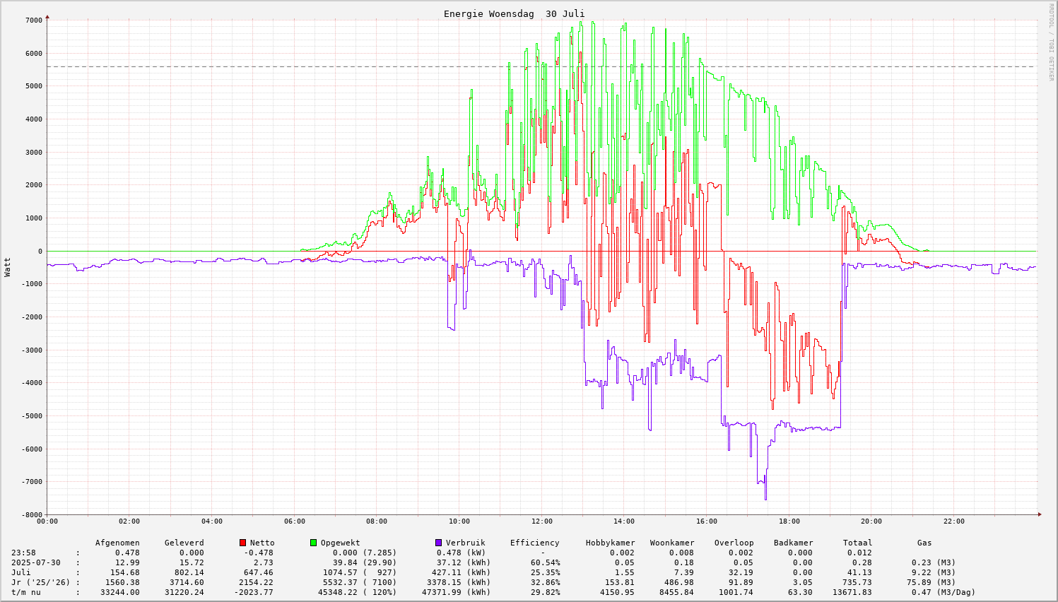Click the Watt axis label
This screenshot has width=1058, height=602.
pos(8,267)
